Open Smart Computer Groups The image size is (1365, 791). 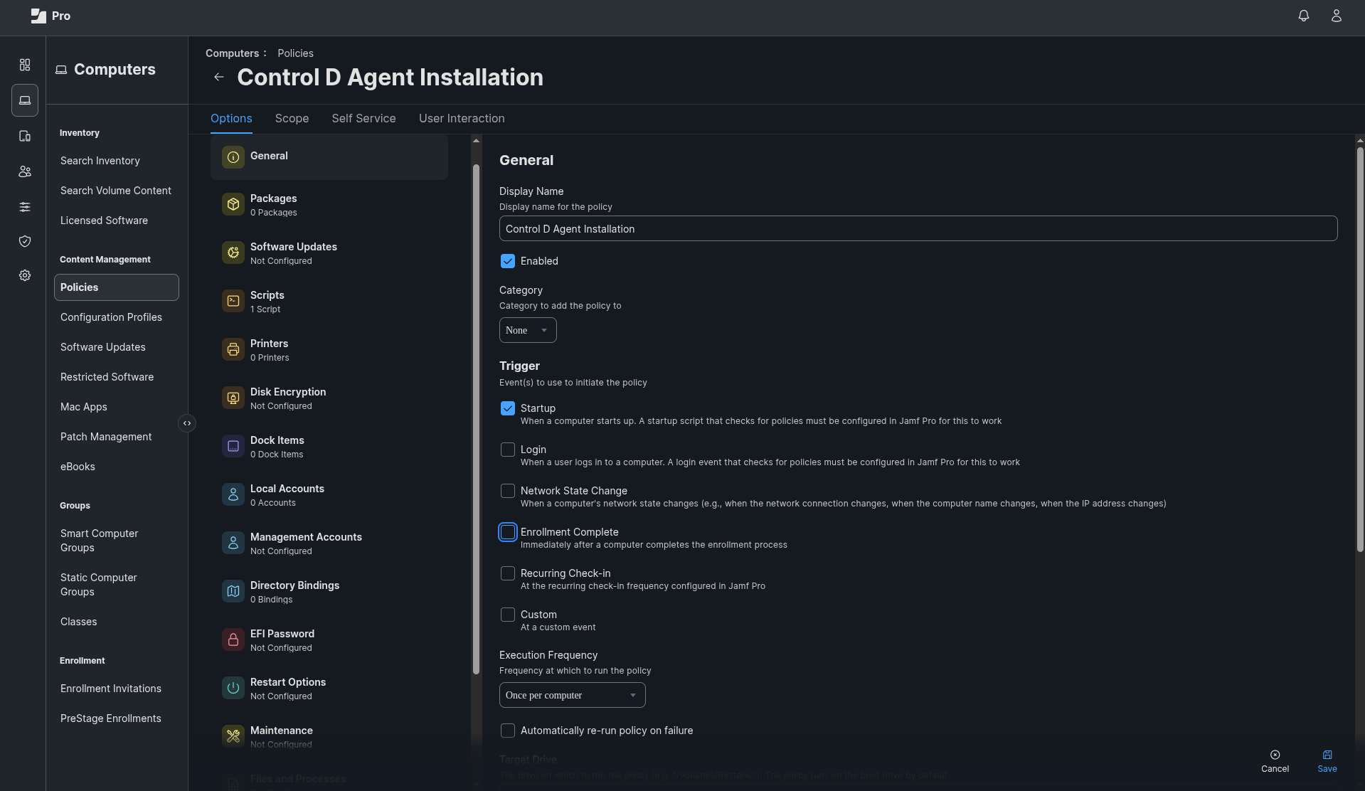(100, 541)
